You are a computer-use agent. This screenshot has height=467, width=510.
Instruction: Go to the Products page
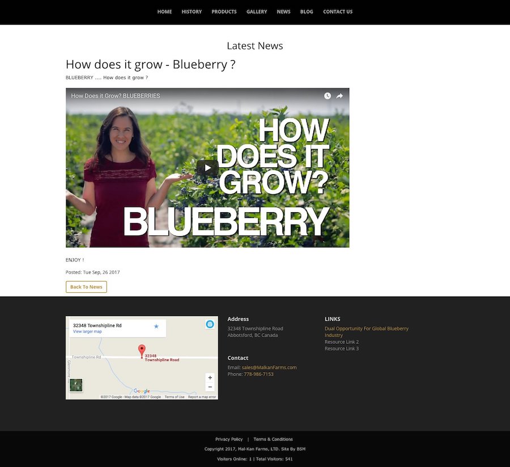pos(224,12)
